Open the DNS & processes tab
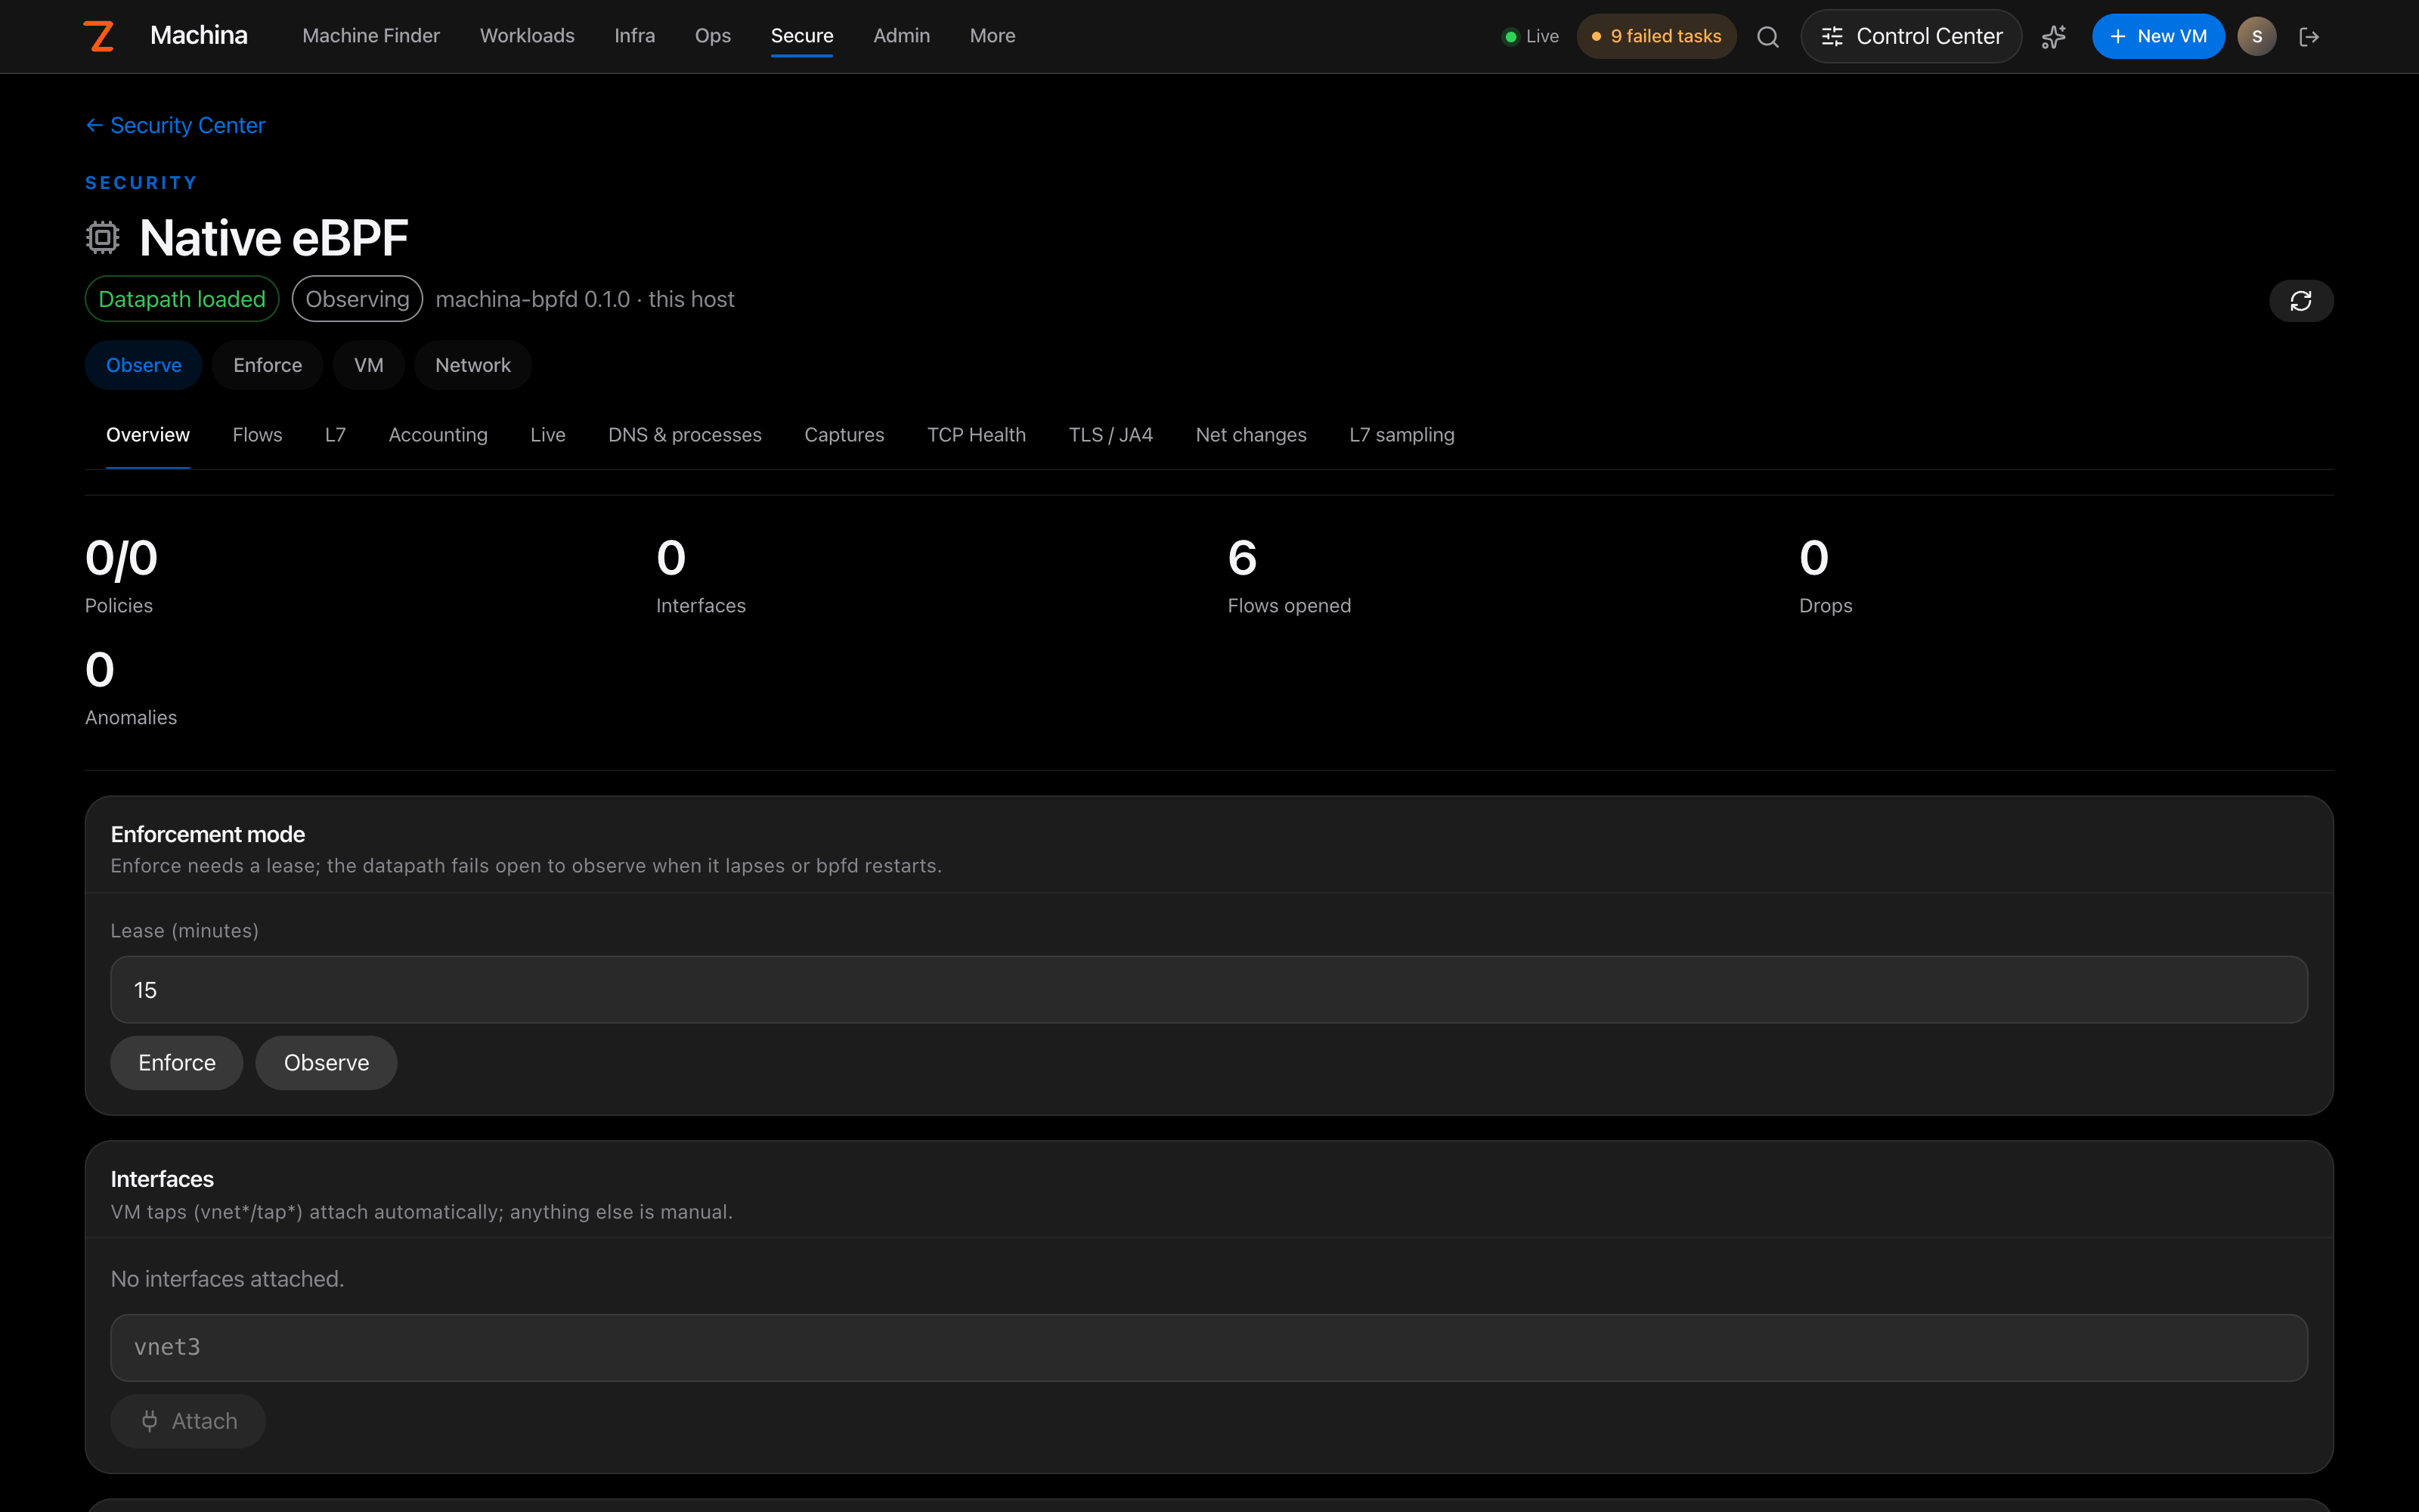Viewport: 2419px width, 1512px height. click(x=685, y=435)
